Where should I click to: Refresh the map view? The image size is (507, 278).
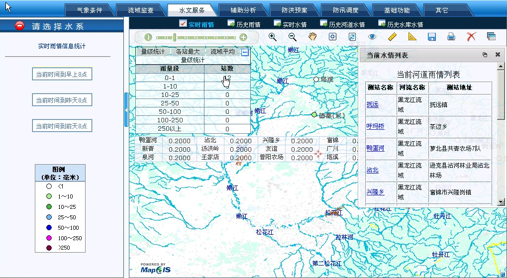[x=352, y=37]
